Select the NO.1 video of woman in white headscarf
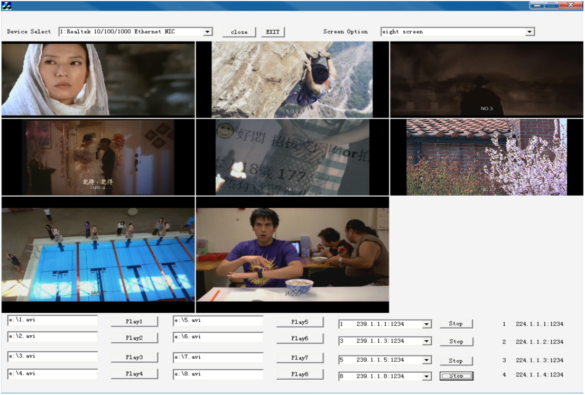This screenshot has width=585, height=395. tap(98, 79)
